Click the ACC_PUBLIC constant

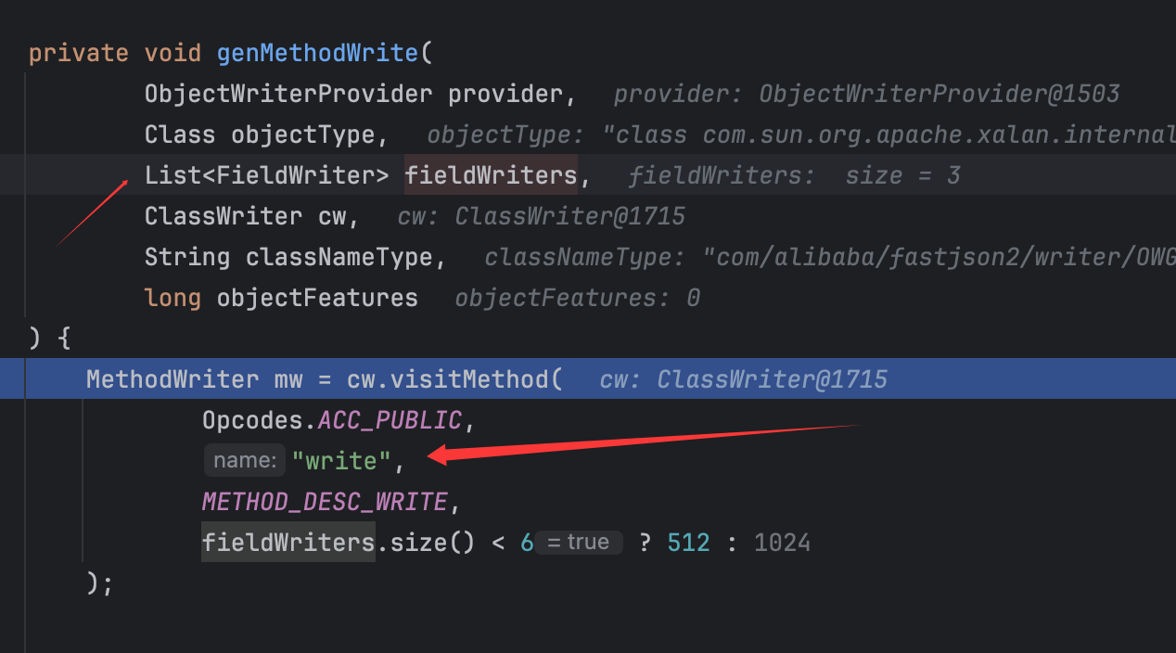(x=390, y=420)
